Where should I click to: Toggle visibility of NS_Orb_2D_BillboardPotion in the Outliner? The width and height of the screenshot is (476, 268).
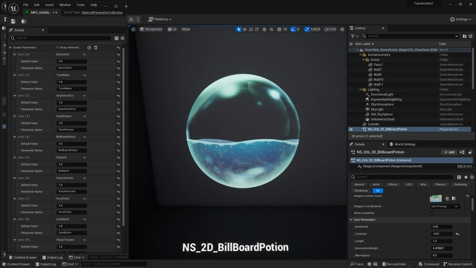(351, 129)
